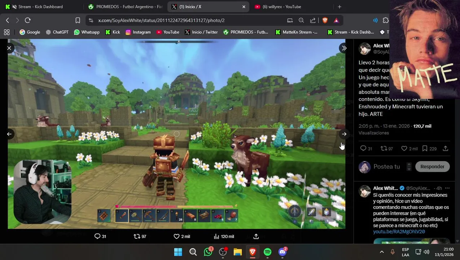The height and width of the screenshot is (260, 460).
Task: Open the bookmarks apps grid icon
Action: click(x=6, y=32)
